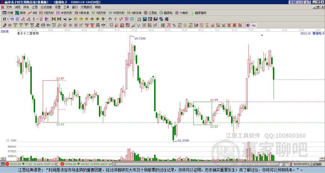This screenshot has width=325, height=173.
Task: Open the calculator icon
Action: click(144, 19)
